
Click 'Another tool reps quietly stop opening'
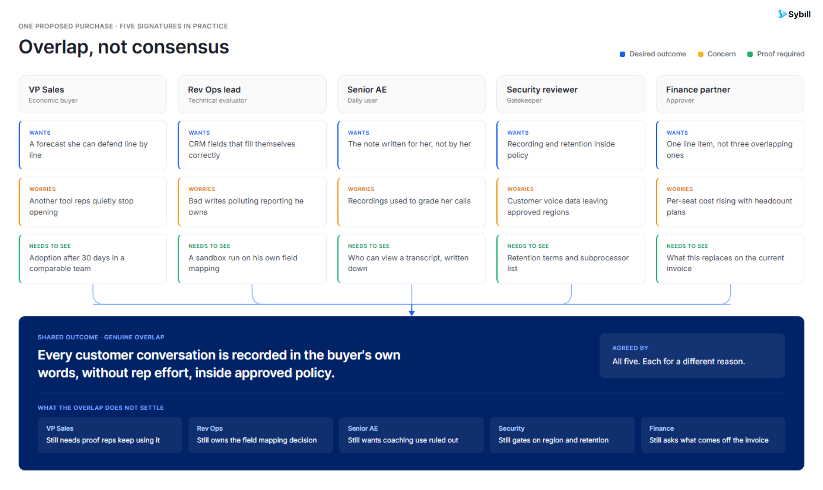81,207
